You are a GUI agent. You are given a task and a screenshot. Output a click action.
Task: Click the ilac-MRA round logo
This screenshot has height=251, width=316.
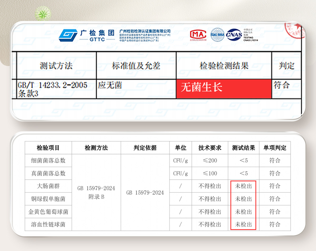tap(217, 34)
